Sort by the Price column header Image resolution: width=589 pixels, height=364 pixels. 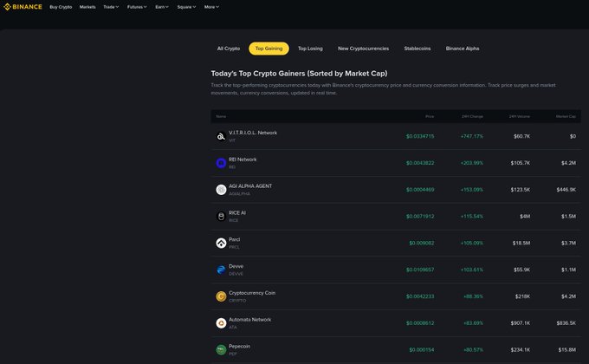pyautogui.click(x=430, y=116)
